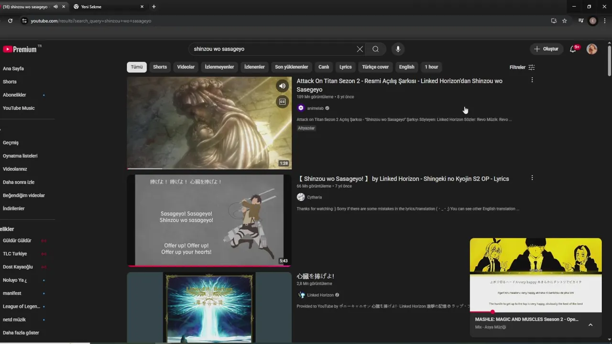The height and width of the screenshot is (344, 612).
Task: Select the Canlı filter chip
Action: [324, 67]
